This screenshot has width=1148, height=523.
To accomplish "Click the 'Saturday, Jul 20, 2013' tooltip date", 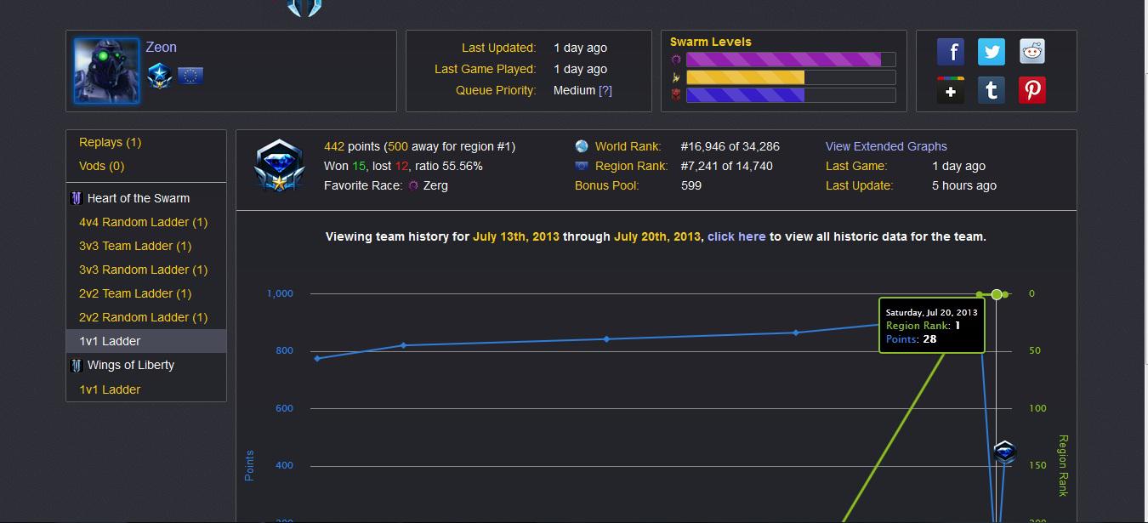I will coord(932,312).
